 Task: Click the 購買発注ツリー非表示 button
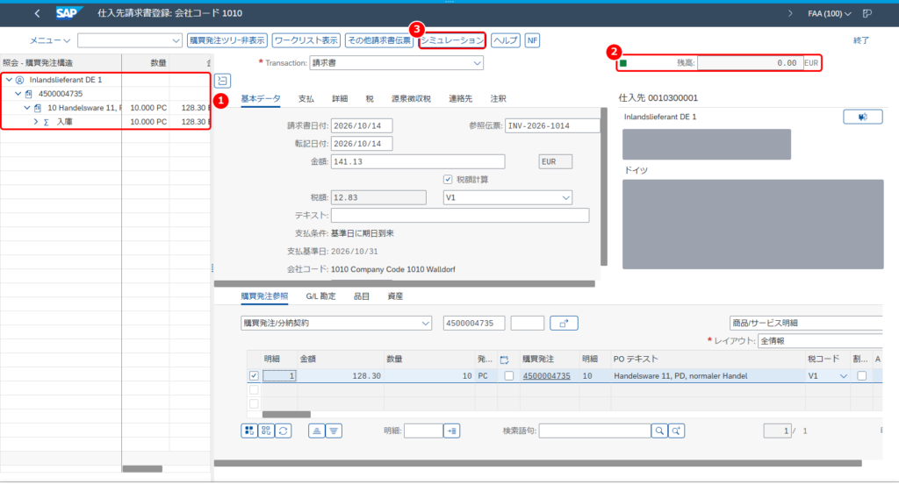pyautogui.click(x=227, y=40)
